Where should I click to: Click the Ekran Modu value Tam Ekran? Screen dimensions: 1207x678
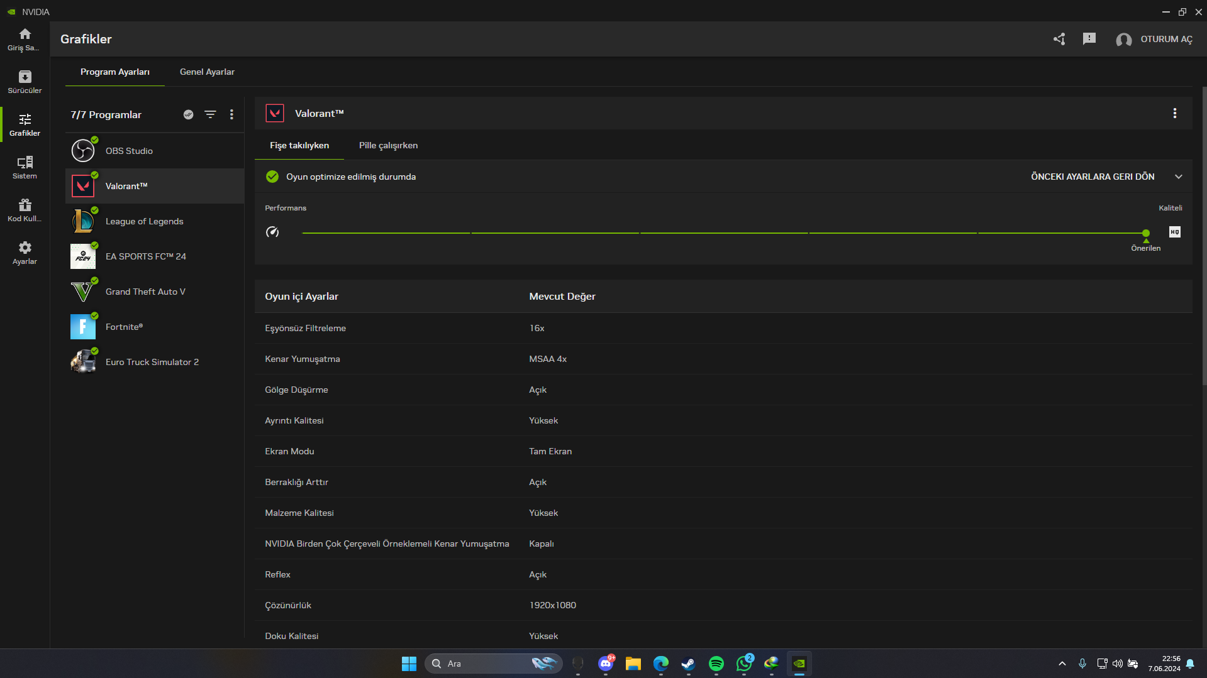tap(550, 451)
